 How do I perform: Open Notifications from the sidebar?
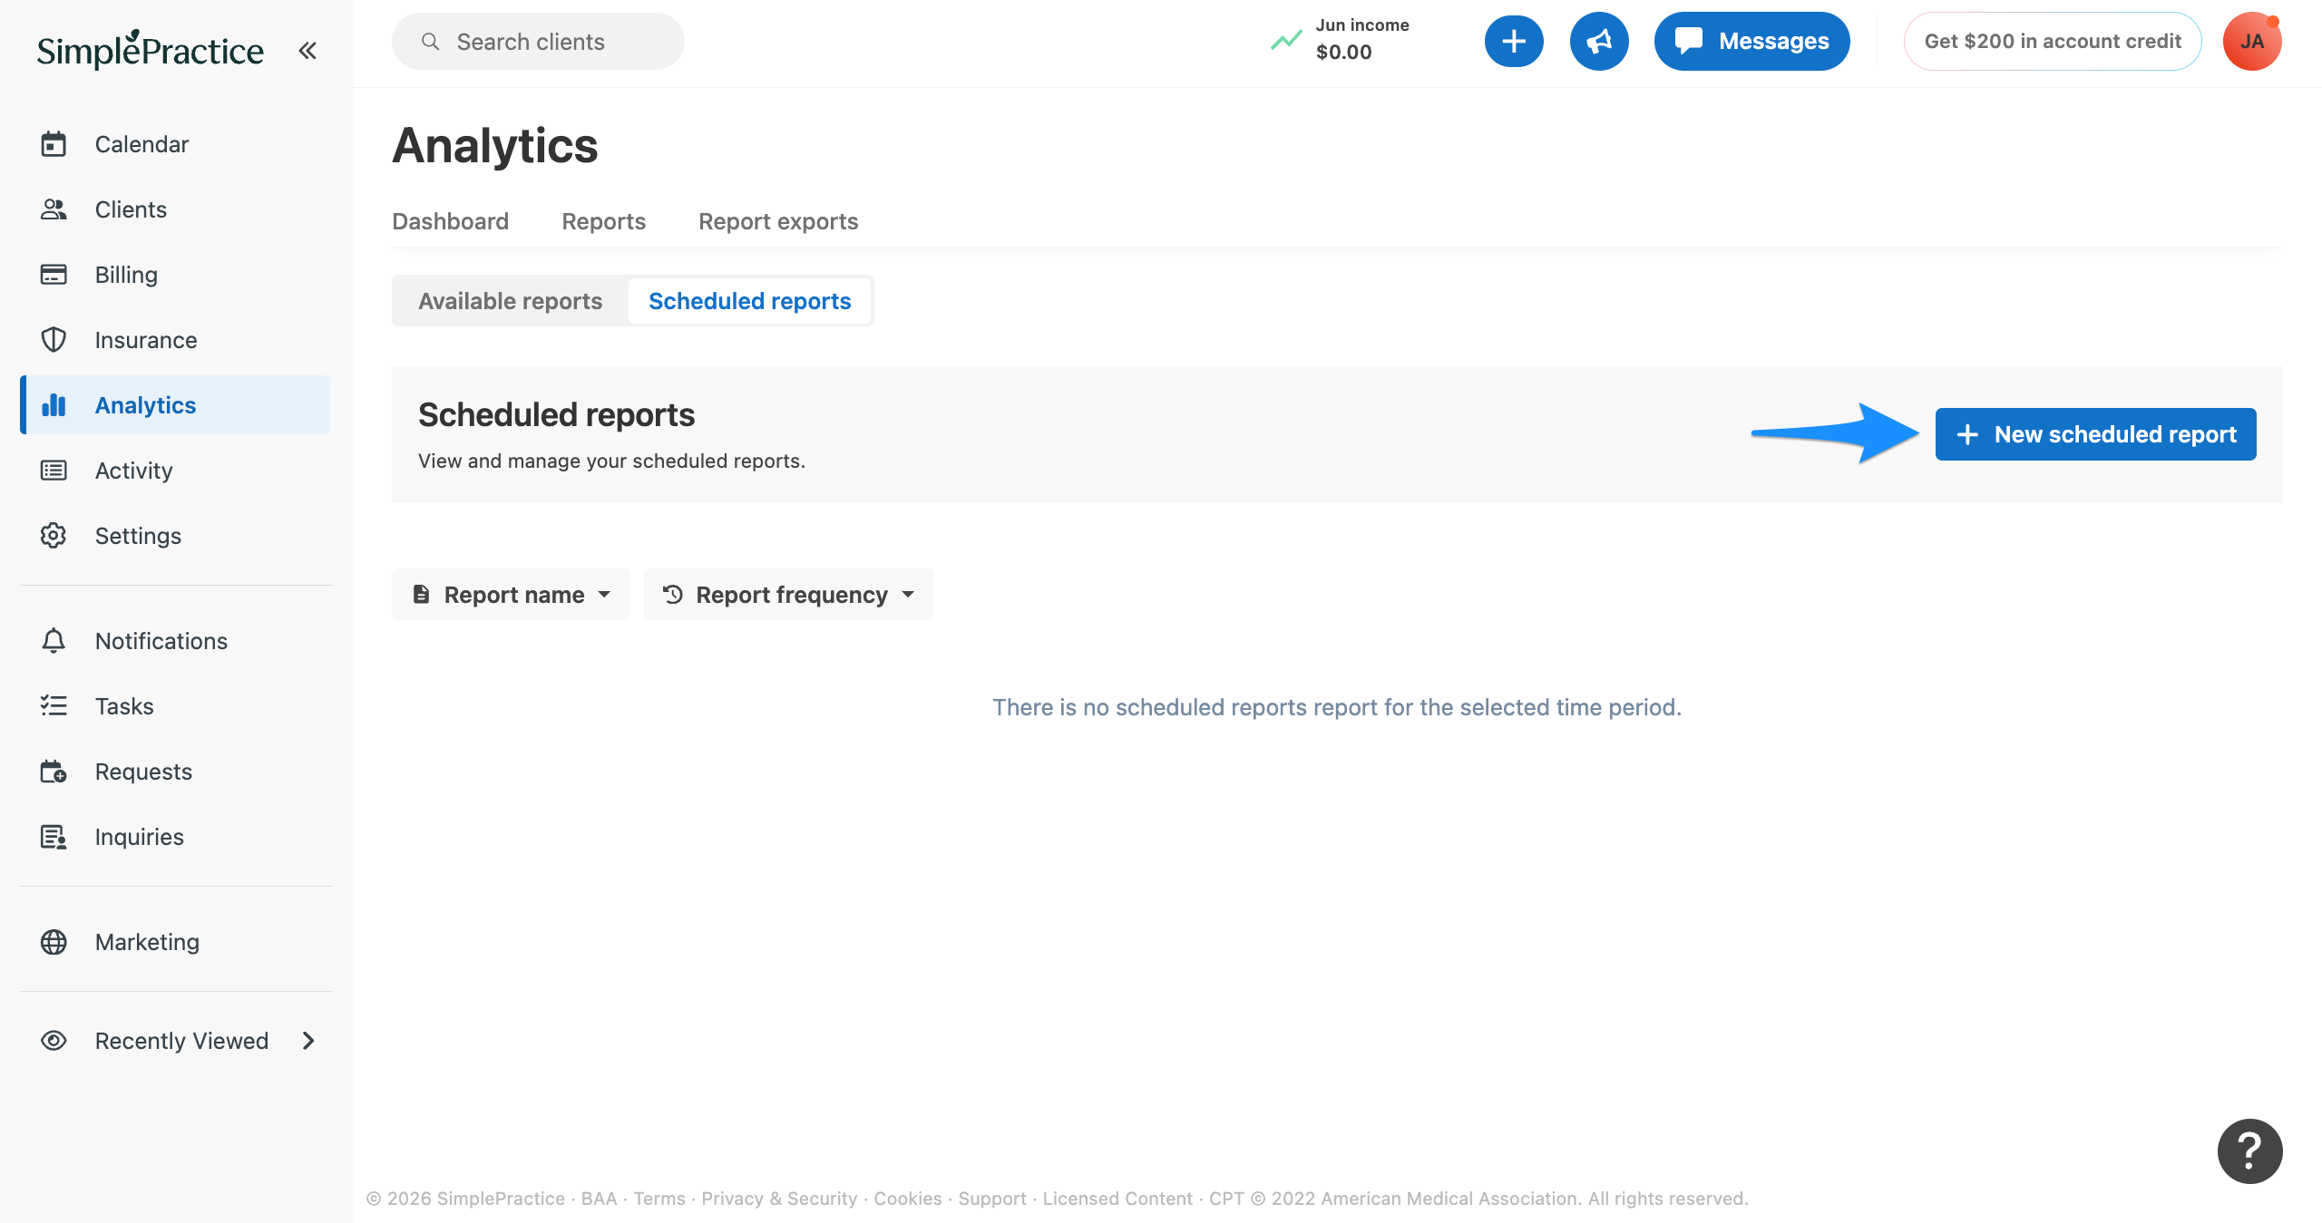coord(175,641)
